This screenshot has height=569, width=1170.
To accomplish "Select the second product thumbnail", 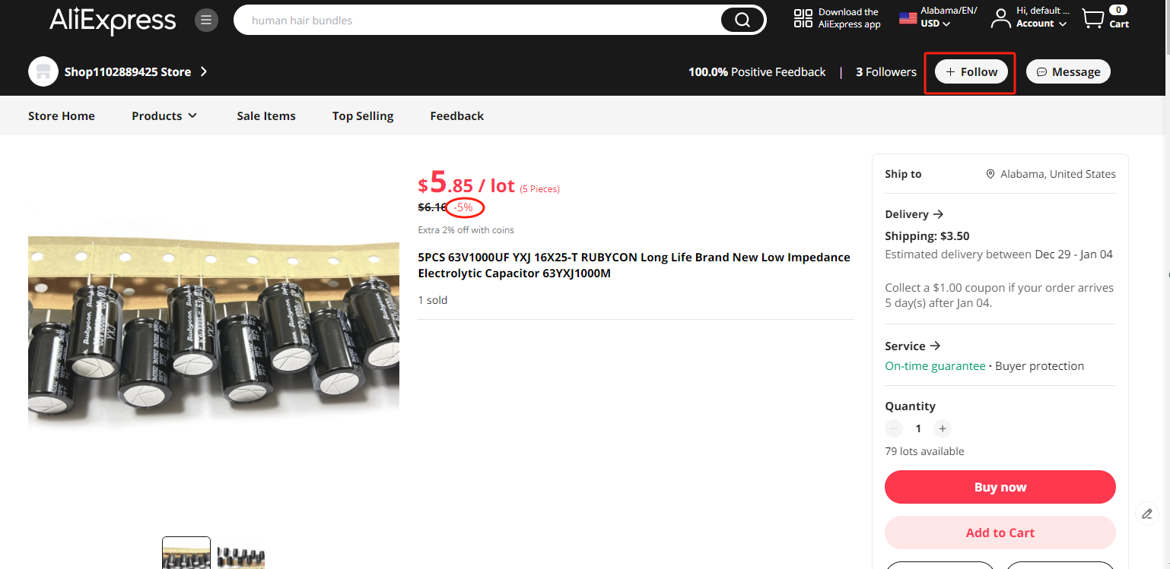I will [241, 554].
